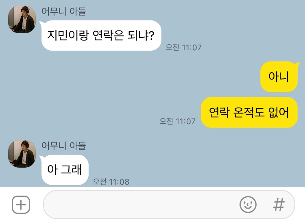
Task: Tap sender name 어머니 아들 above 아 그래
Action: click(63, 146)
